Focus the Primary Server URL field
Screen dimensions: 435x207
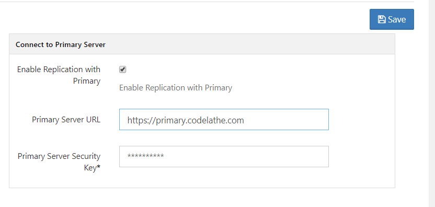pyautogui.click(x=224, y=119)
